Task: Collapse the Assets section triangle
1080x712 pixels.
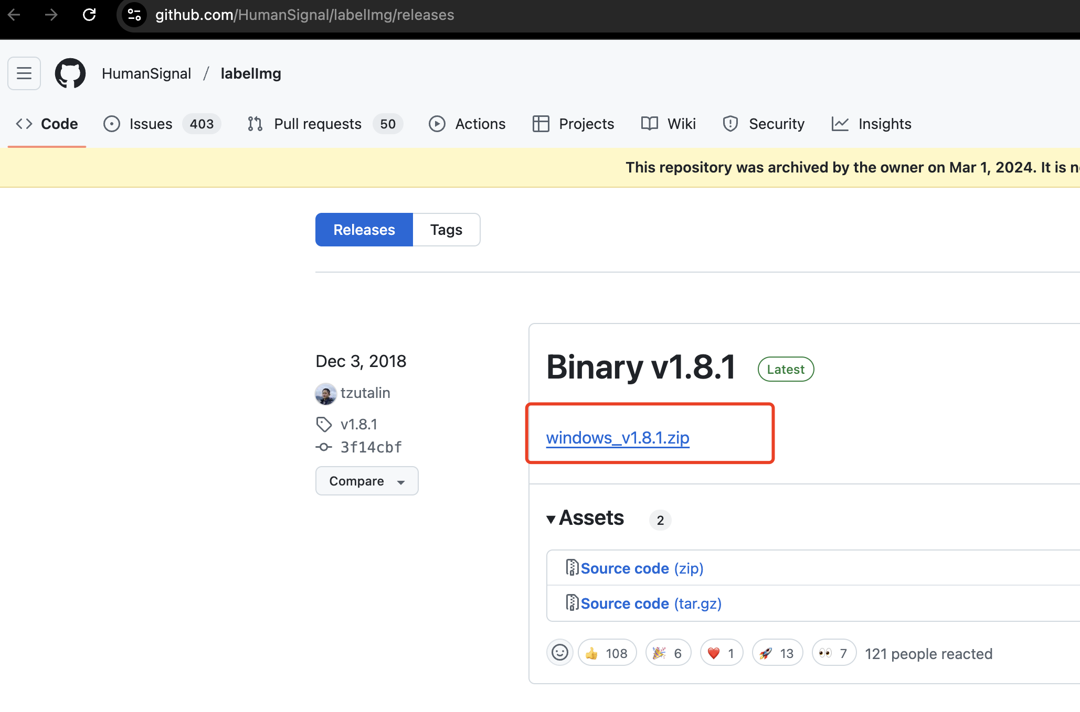Action: tap(551, 520)
